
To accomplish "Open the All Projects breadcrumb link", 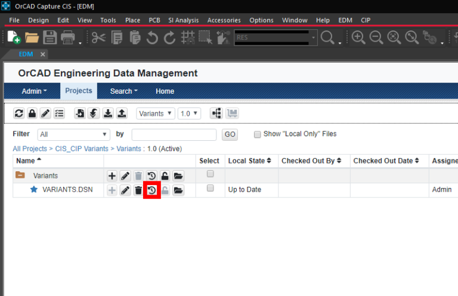I will [x=30, y=149].
